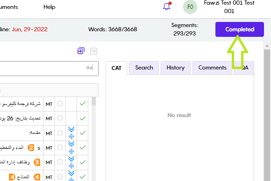Viewport: 271px width, 181px height.
Task: Open the History tab
Action: coord(176,68)
